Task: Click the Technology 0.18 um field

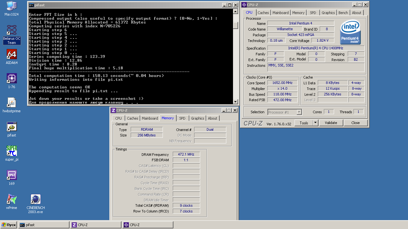Action: pyautogui.click(x=276, y=40)
